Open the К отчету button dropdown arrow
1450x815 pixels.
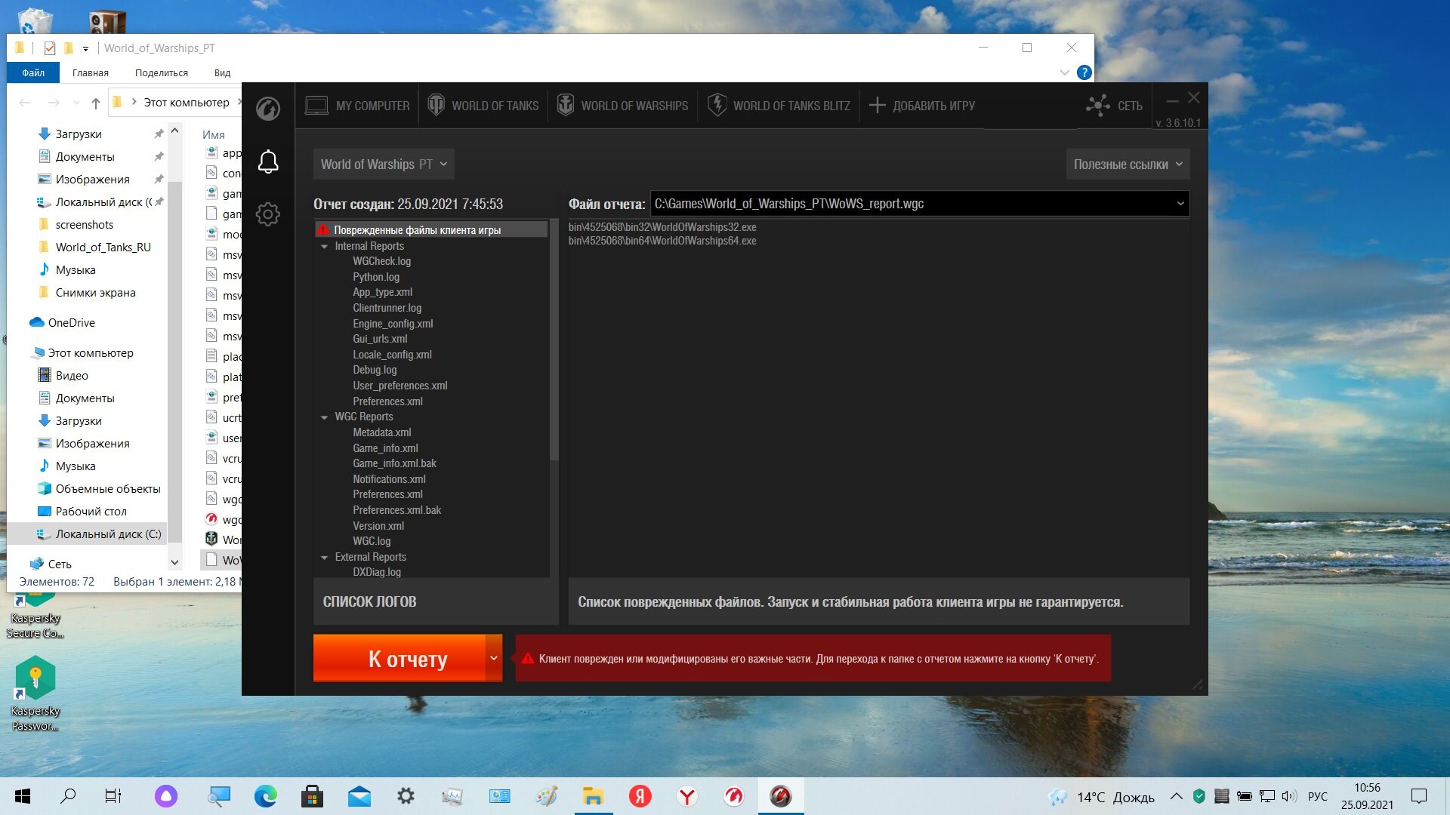tap(494, 659)
